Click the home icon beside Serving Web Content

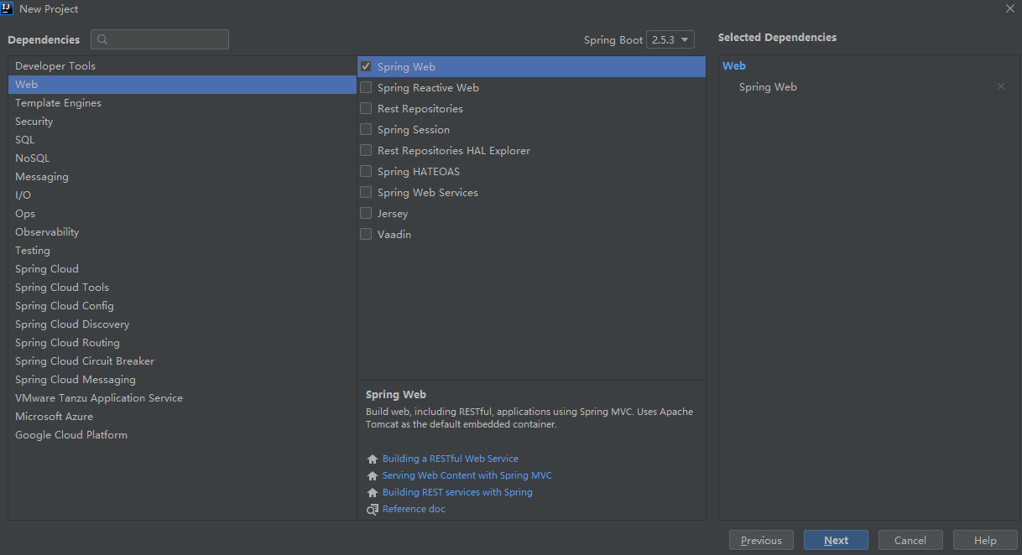pos(373,476)
